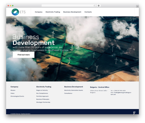Screen dimensions: 145x123
Task: Go to Contacts in the top navigation
Action: [x=88, y=12]
